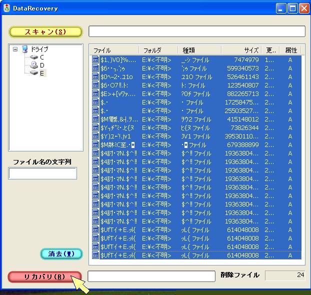This screenshot has height=295, width=311.
Task: Sort files by サイズ column header
Action: click(x=241, y=50)
